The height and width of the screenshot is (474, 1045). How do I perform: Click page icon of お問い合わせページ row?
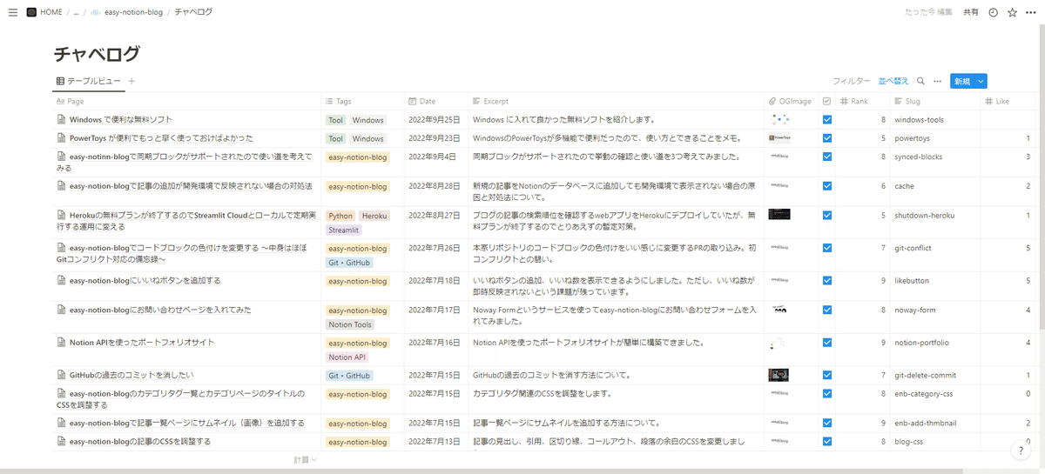(61, 310)
